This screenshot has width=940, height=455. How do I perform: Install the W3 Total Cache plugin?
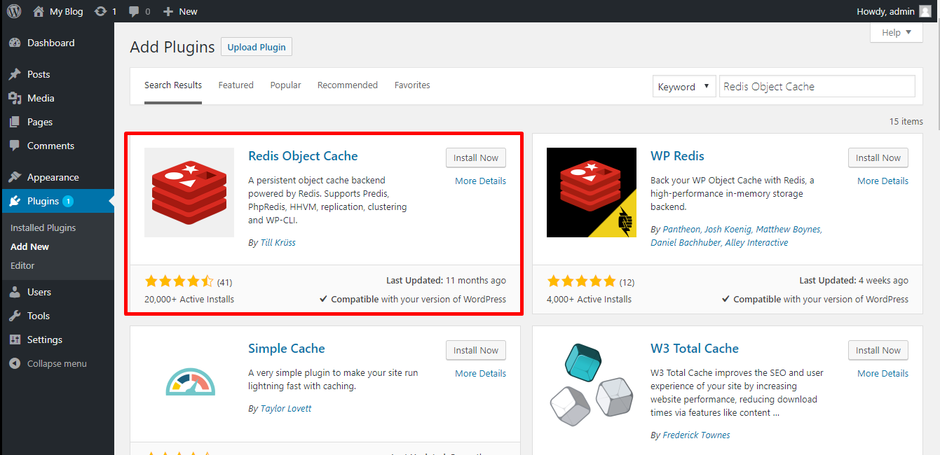pyautogui.click(x=878, y=350)
